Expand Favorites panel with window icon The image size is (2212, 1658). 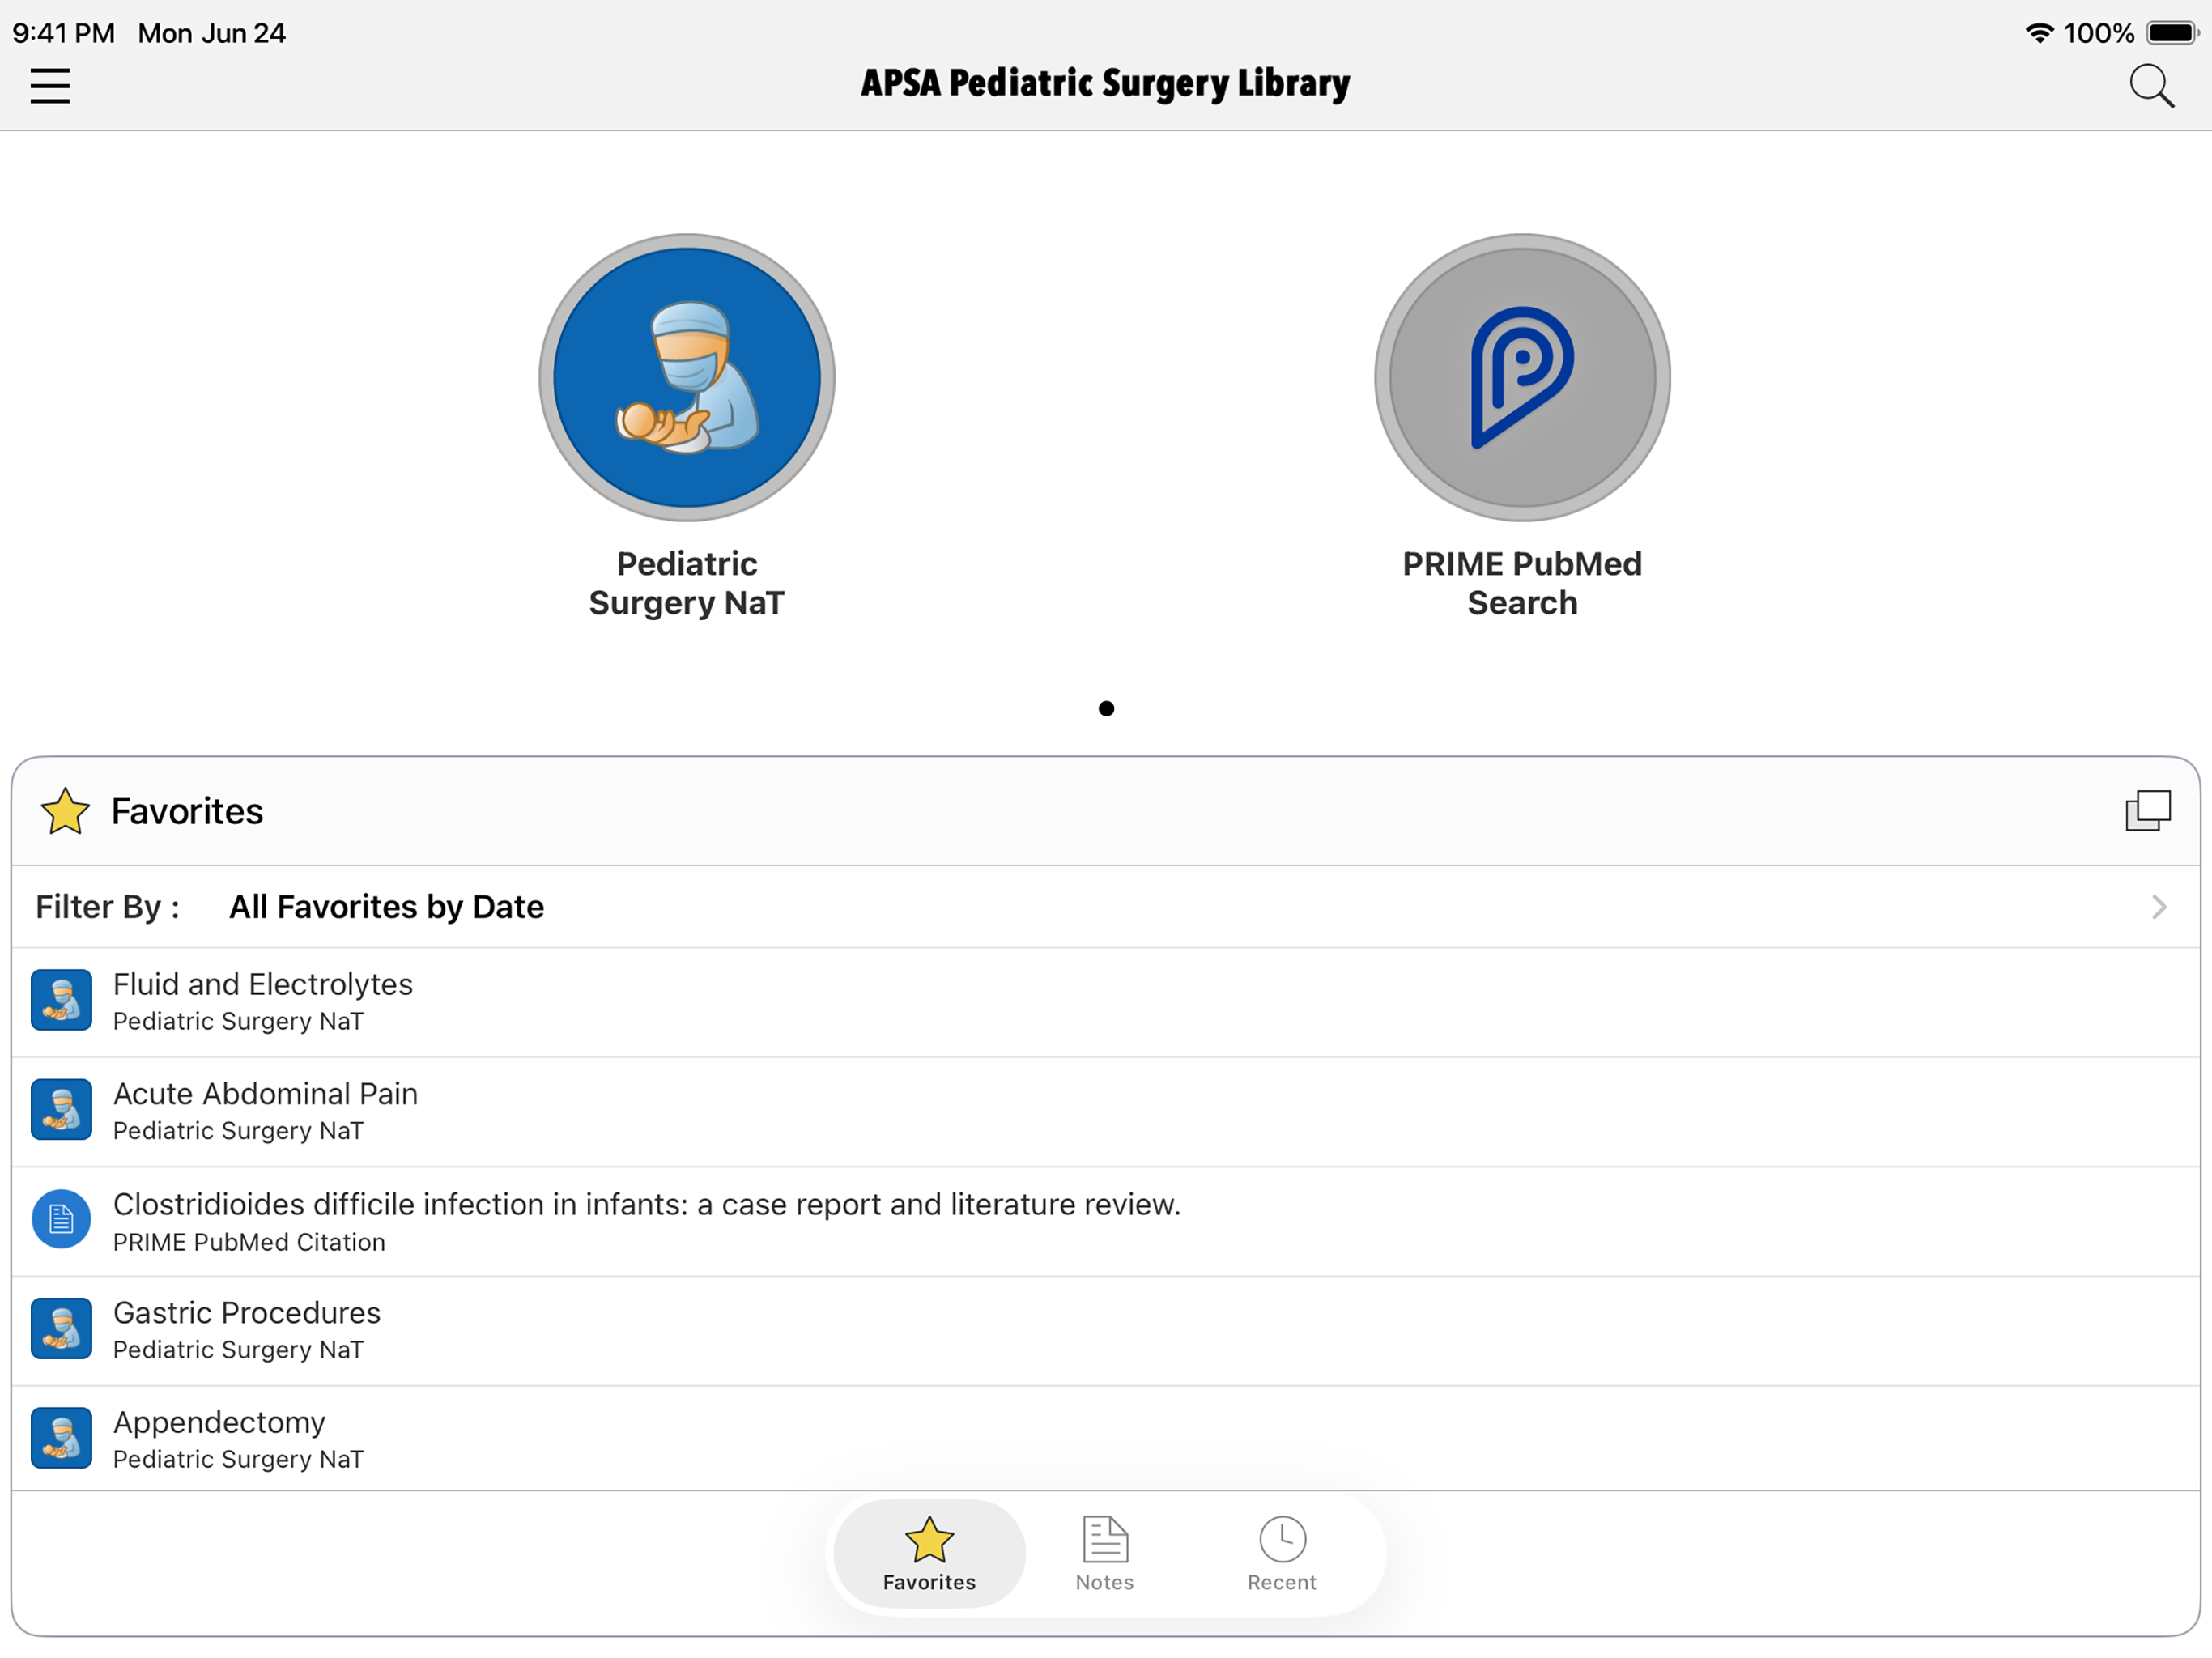point(2148,811)
